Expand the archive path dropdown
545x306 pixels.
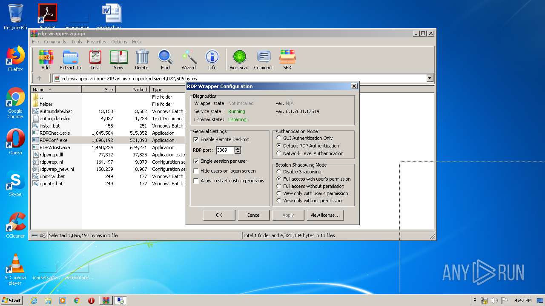(x=430, y=78)
